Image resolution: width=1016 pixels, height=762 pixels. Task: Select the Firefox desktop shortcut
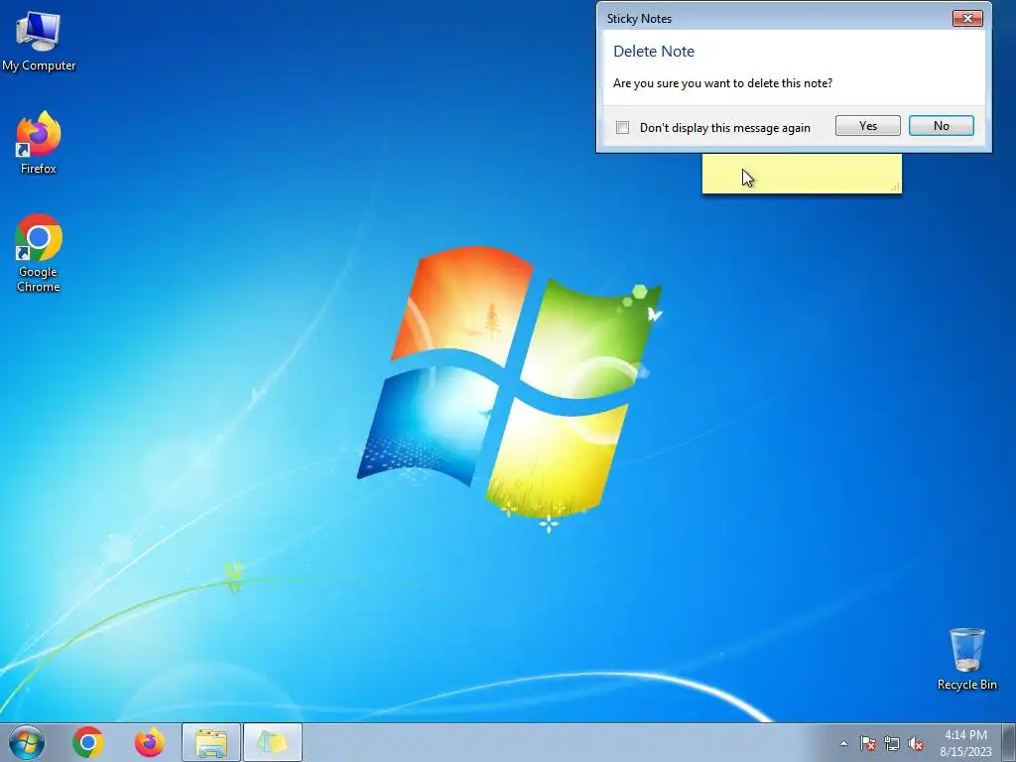39,143
